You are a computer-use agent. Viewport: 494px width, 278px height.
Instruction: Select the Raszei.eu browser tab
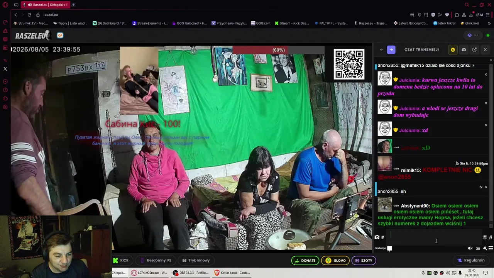(46, 5)
